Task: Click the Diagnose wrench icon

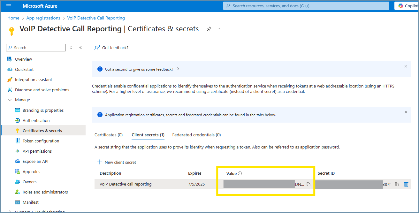Action: tap(10, 90)
